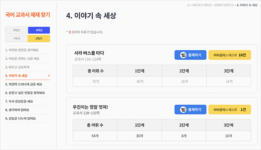Open 비바클래스 테스트 1건 button
The height and width of the screenshot is (150, 261).
pyautogui.click(x=230, y=110)
